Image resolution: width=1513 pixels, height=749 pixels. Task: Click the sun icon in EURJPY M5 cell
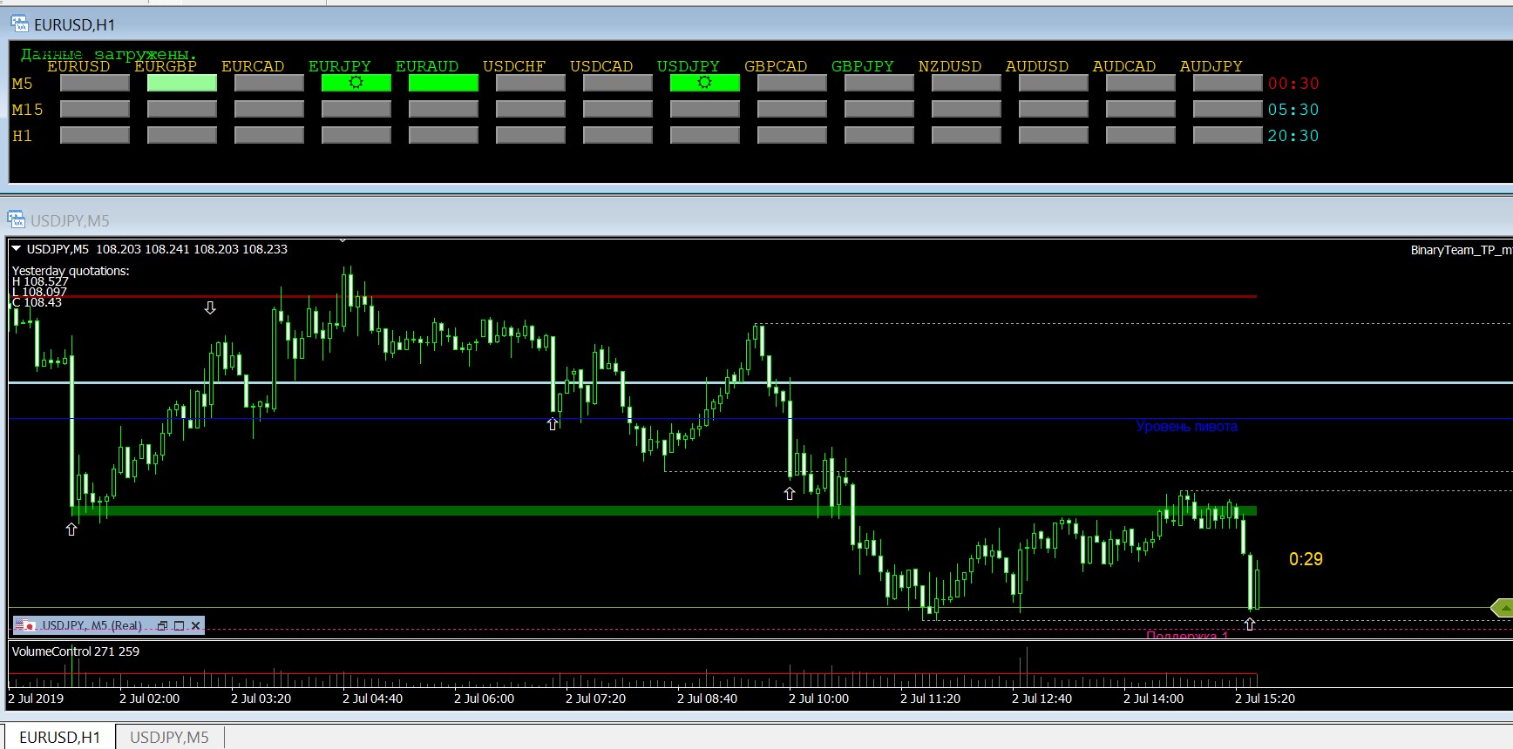[356, 83]
